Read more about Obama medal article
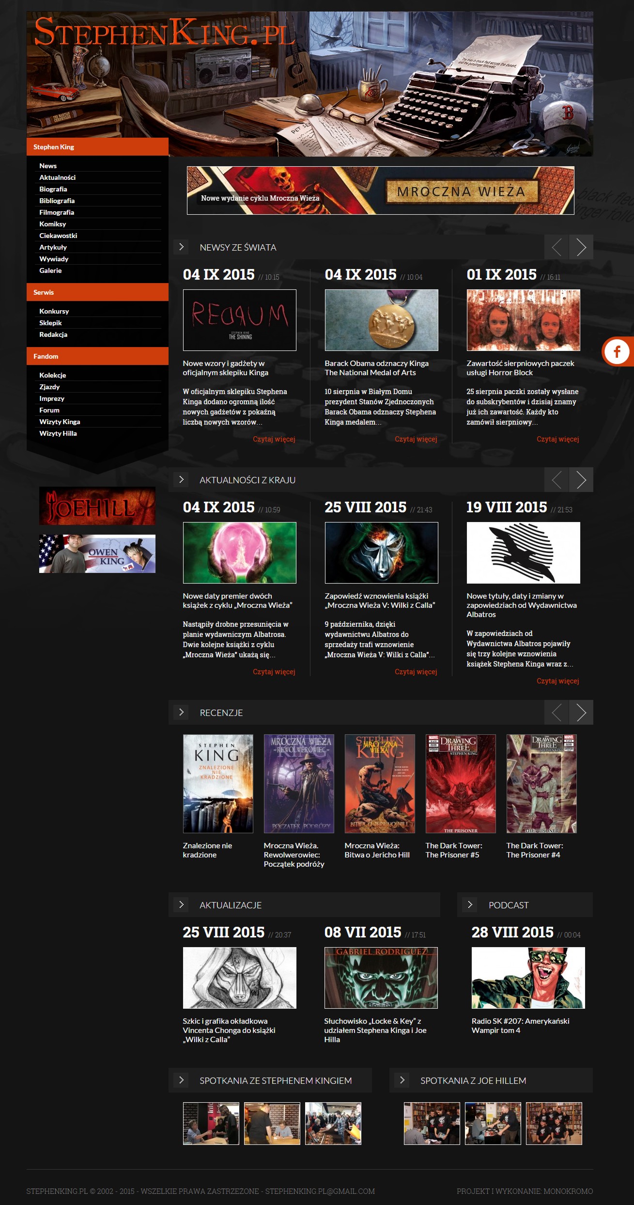The height and width of the screenshot is (1205, 634). pyautogui.click(x=416, y=439)
